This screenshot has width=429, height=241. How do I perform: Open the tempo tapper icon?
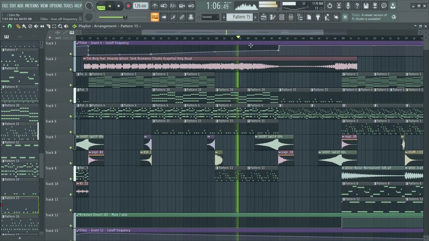[x=327, y=17]
